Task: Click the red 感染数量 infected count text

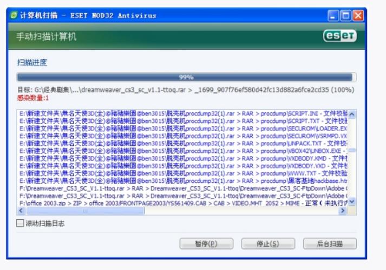Action: 33,98
